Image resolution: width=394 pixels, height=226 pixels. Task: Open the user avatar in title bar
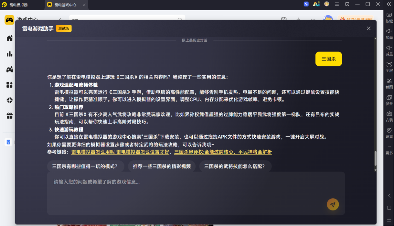(327, 4)
